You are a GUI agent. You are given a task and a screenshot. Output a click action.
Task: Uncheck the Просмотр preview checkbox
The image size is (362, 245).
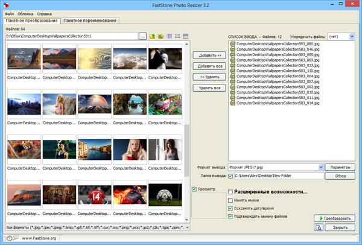click(194, 189)
